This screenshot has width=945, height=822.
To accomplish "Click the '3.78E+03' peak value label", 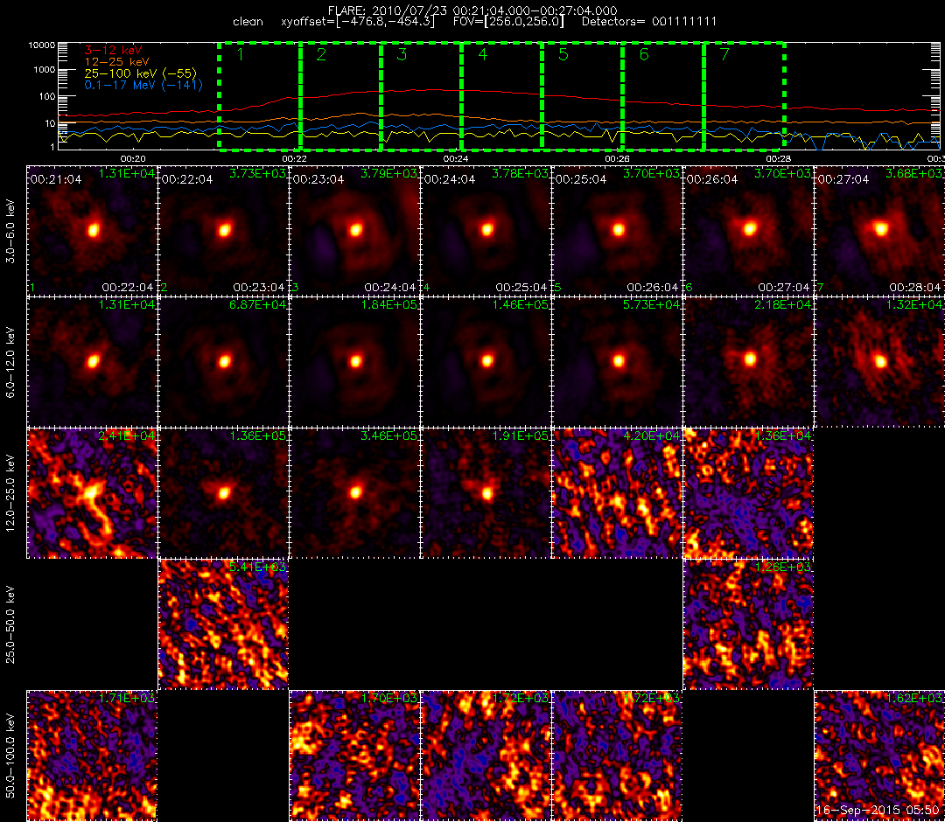I will [521, 173].
